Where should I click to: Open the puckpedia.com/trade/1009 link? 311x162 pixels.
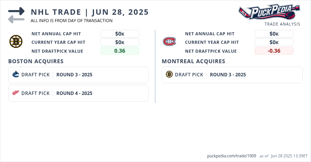[232, 155]
